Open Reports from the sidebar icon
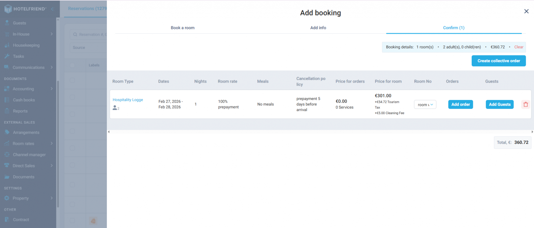The height and width of the screenshot is (228, 534). [x=7, y=111]
